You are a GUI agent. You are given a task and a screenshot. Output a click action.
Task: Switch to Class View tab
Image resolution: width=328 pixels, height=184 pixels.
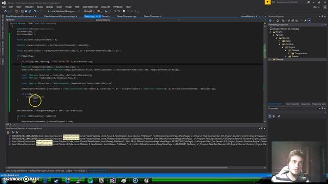pos(305,104)
